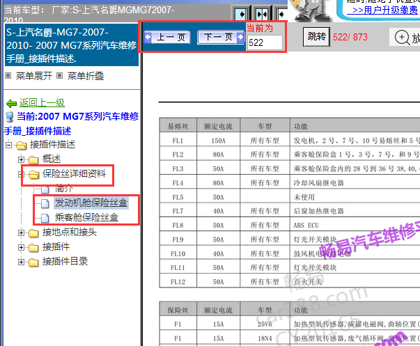Screen dimensions: 420x346
Task: Select the 接地点和接头 folder
Action: pyautogui.click(x=70, y=233)
